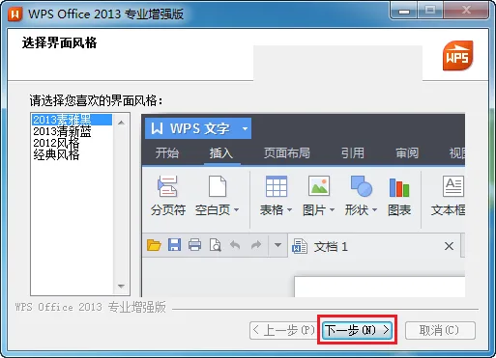
Task: Click the 表格 table icon
Action: tap(277, 186)
